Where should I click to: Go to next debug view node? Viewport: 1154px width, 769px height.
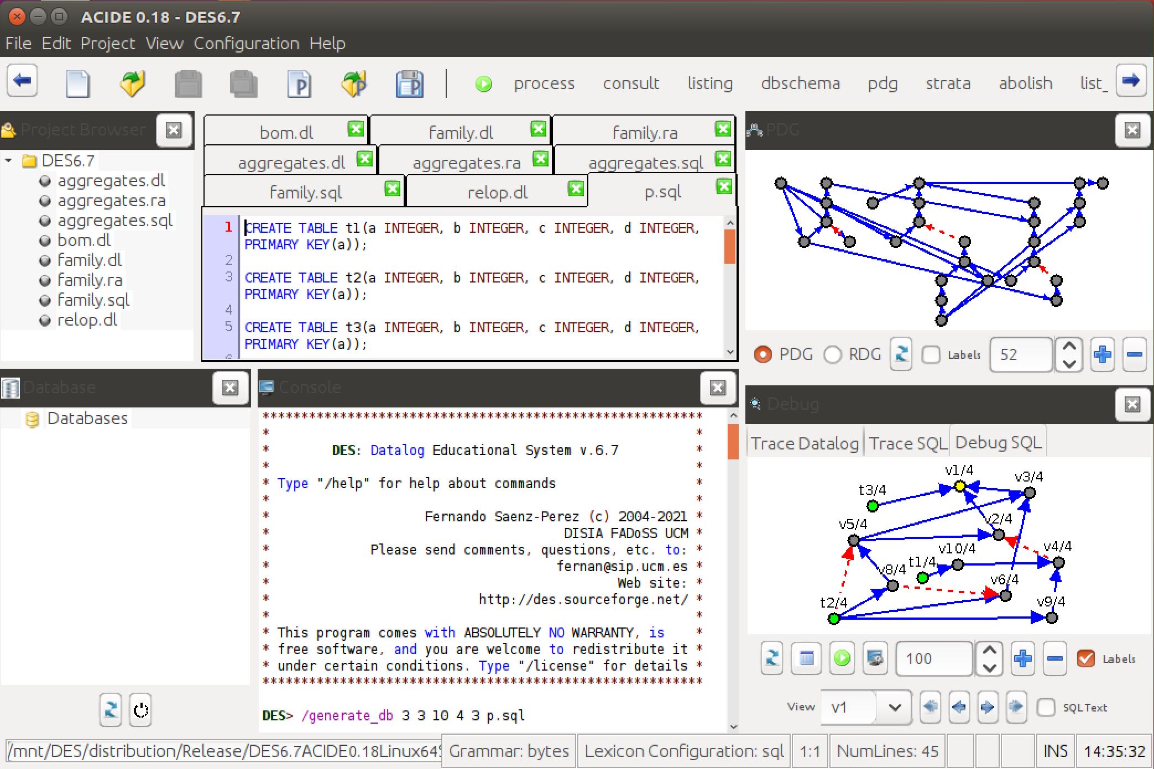coord(988,707)
